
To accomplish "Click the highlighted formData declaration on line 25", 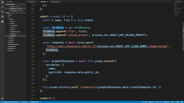I will (x=58, y=28).
